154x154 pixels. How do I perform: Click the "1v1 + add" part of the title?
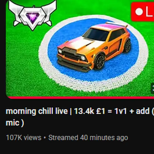(132, 111)
